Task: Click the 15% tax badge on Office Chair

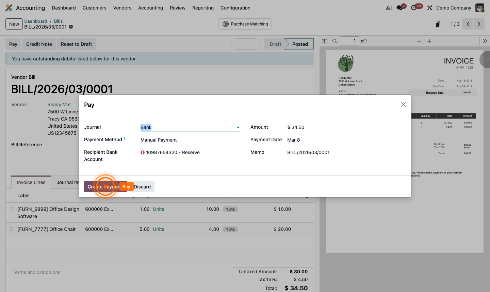Action: 230,229
